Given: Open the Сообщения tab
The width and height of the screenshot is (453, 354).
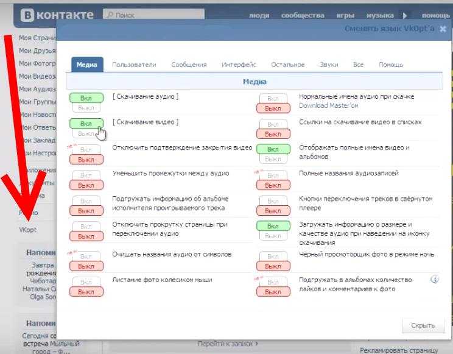Looking at the screenshot, I should tap(189, 65).
